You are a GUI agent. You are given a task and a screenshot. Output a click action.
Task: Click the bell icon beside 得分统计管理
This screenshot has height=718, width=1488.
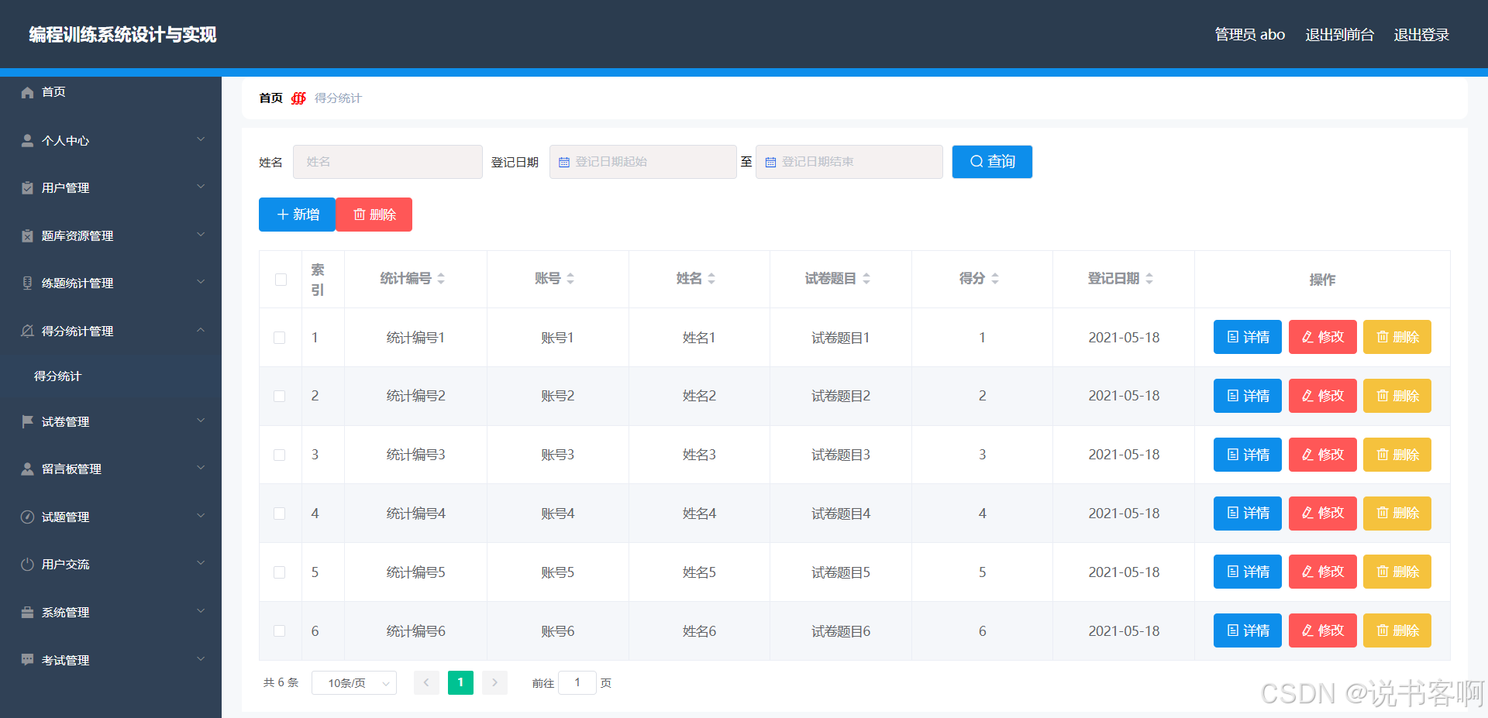tap(27, 331)
